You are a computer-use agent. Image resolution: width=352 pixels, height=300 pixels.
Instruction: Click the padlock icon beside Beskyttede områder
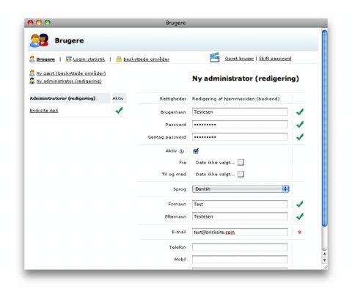(119, 59)
